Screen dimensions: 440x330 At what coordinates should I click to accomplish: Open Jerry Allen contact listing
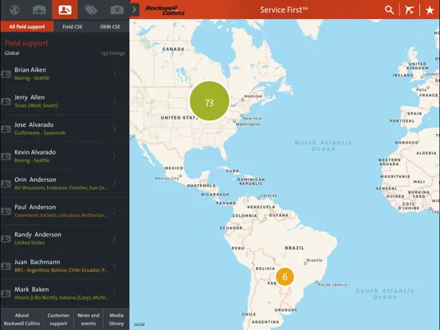coord(65,101)
